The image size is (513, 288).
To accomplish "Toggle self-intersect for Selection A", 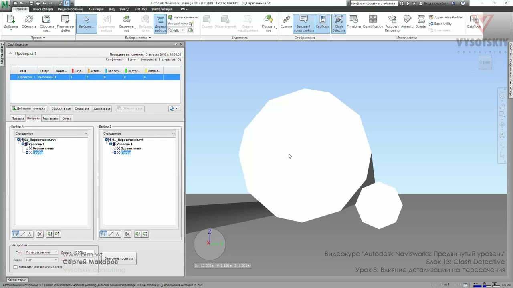I will pyautogui.click(x=39, y=234).
